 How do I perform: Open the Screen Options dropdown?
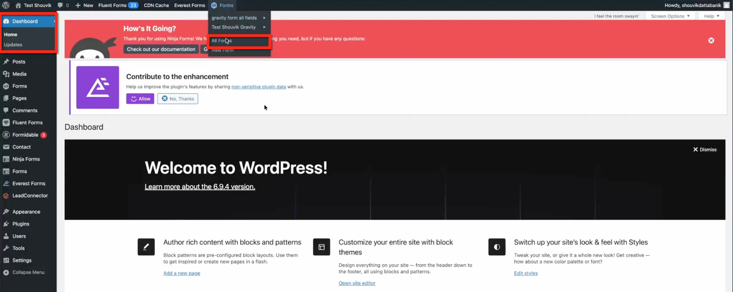[x=670, y=16]
